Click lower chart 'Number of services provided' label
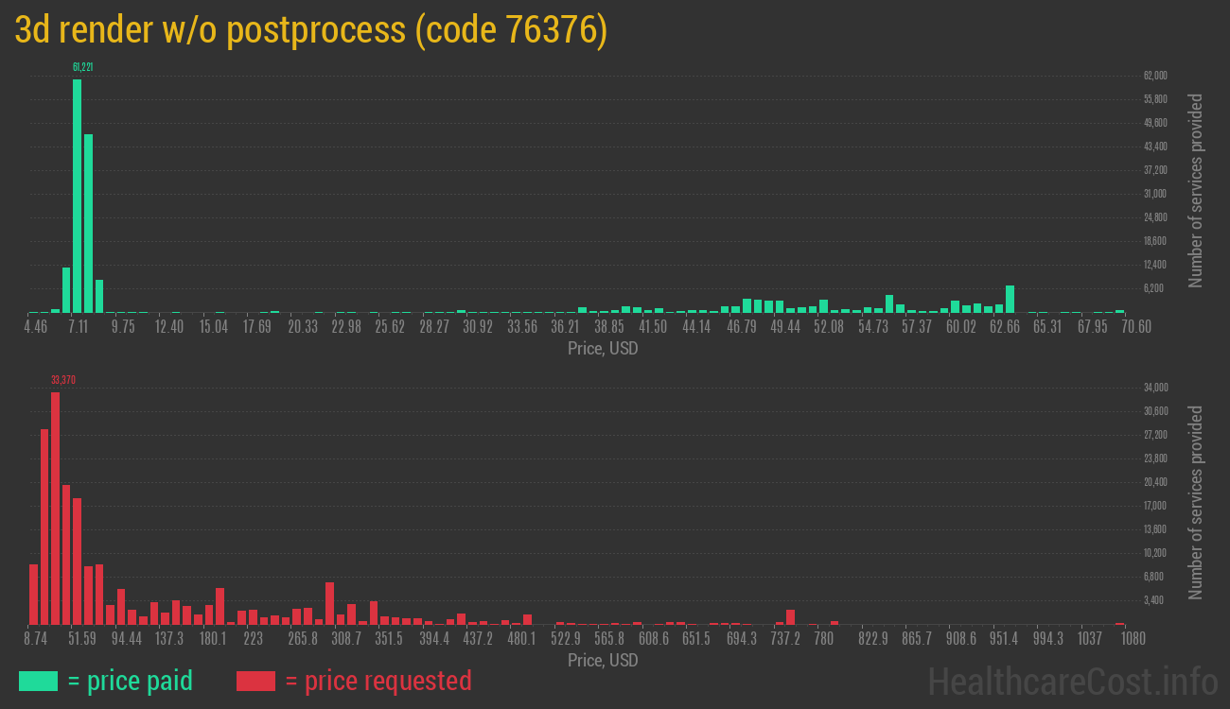This screenshot has height=709, width=1230. pyautogui.click(x=1195, y=502)
